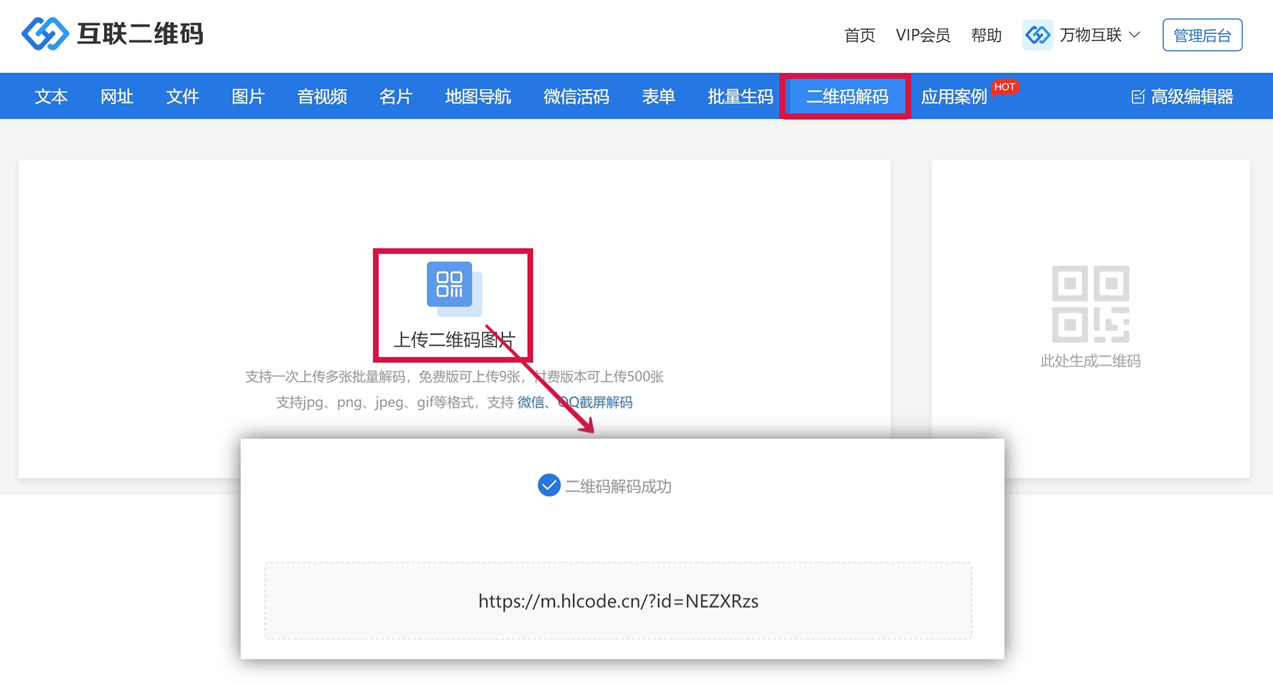Open the 微信、QQ截屏解码 link

[575, 402]
